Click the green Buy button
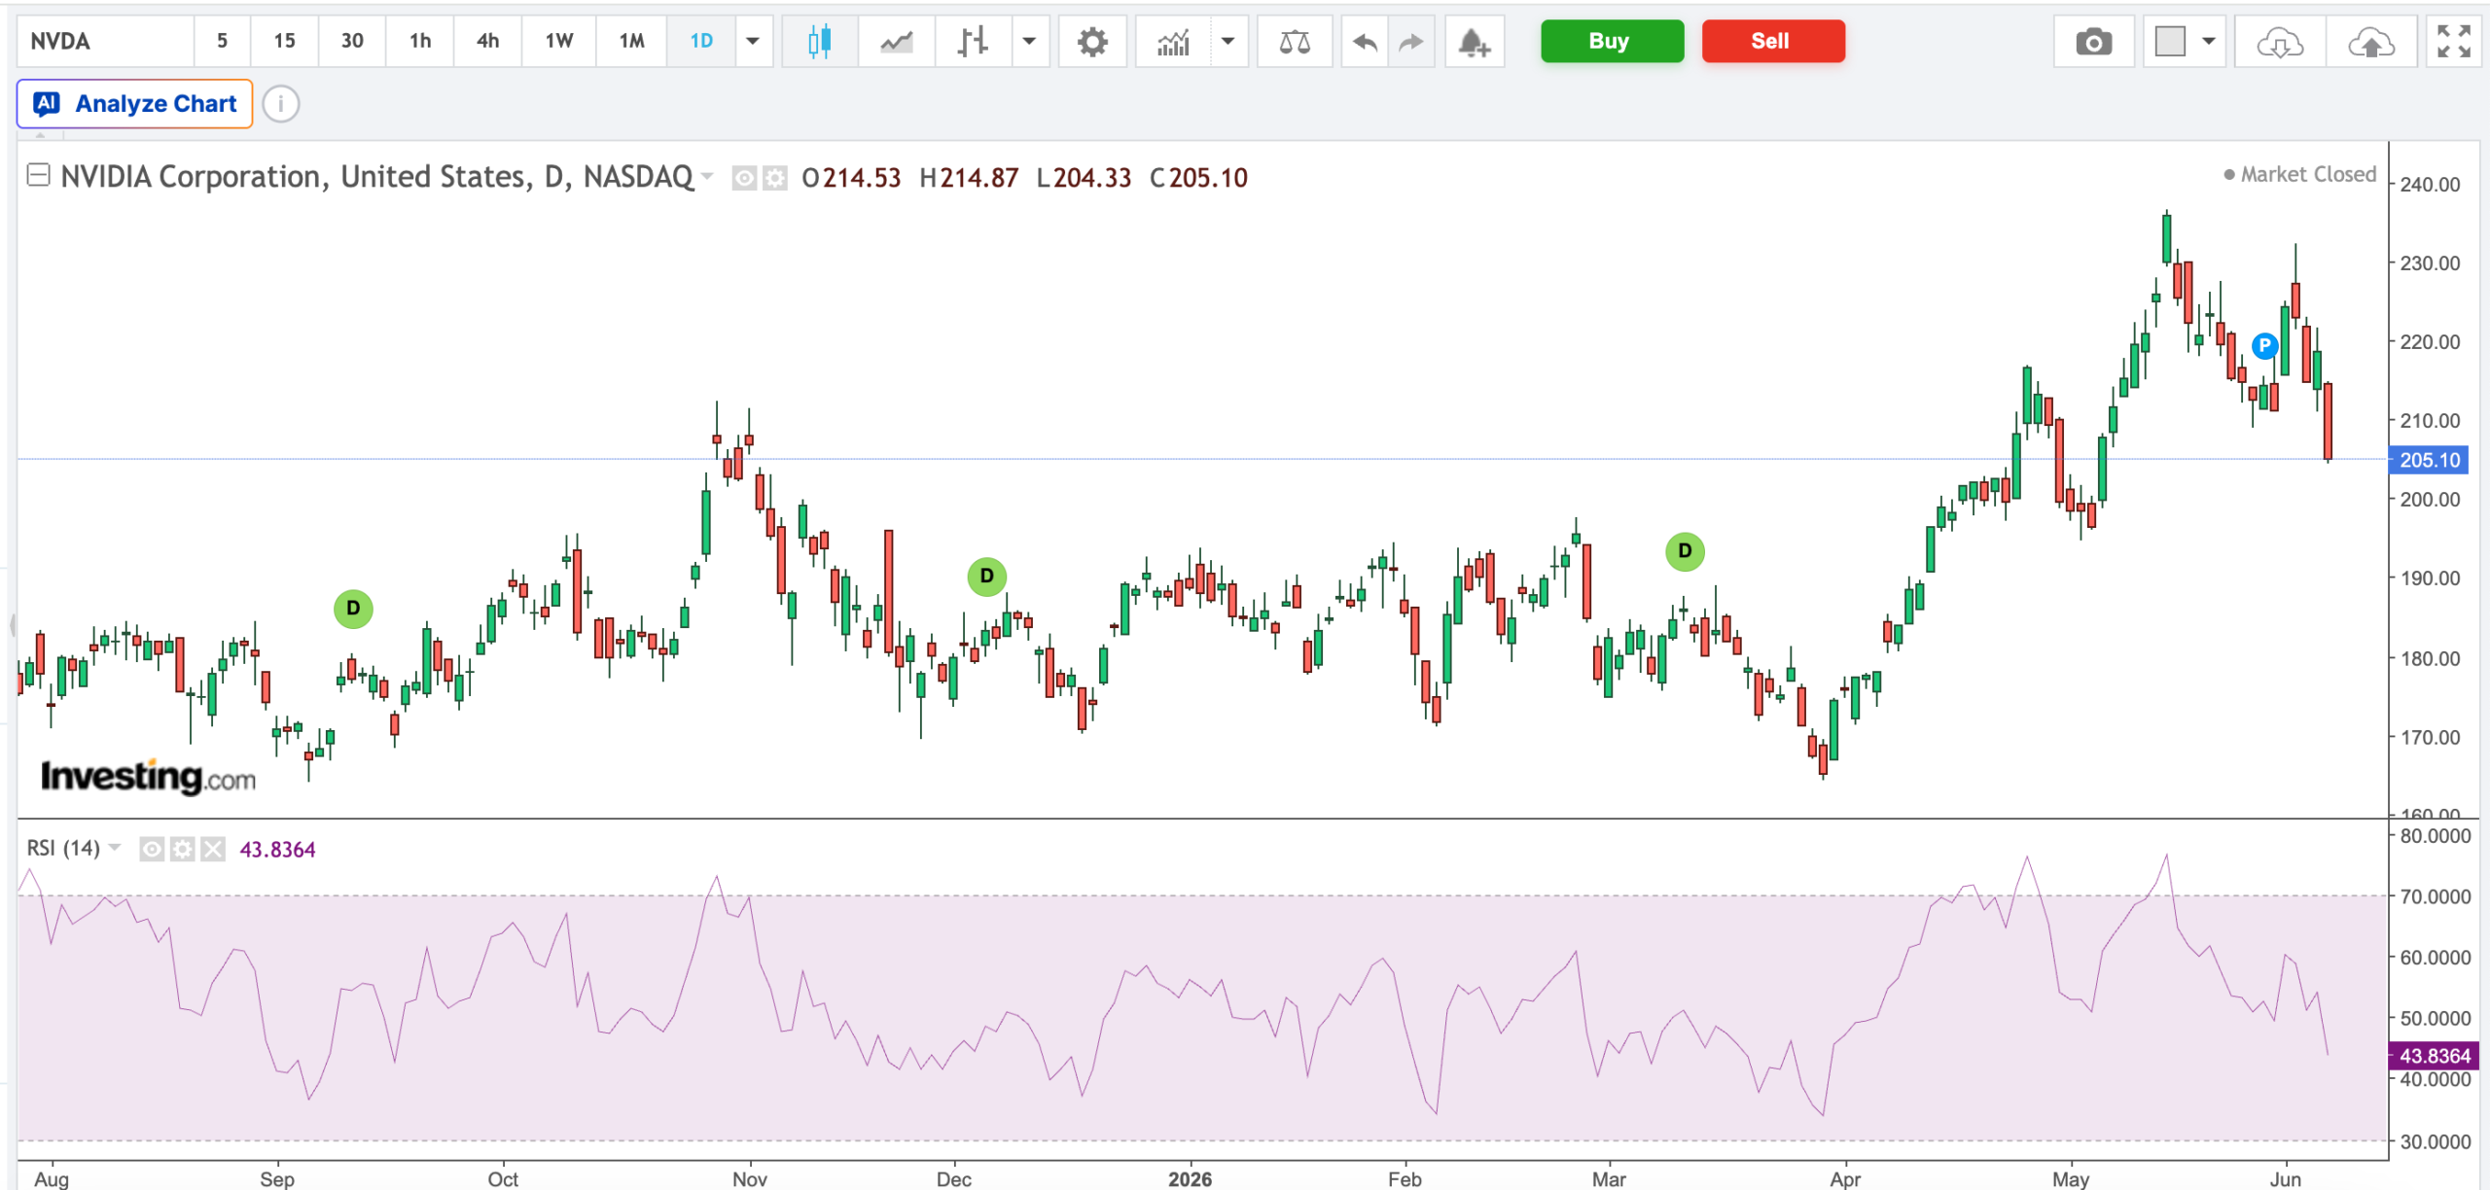Screen dimensions: 2490x1190 1612,41
